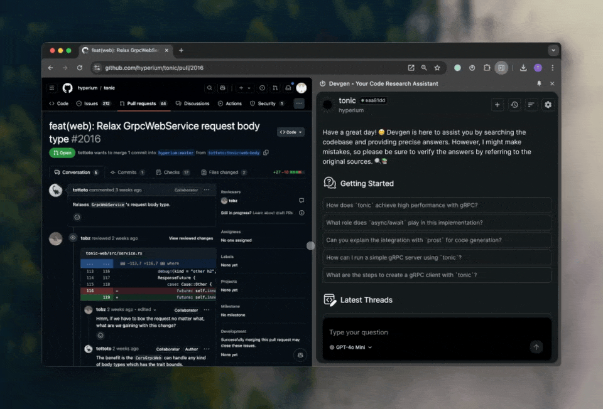This screenshot has height=409, width=603.
Task: Copy the tonic-web-body branch name
Action: click(x=266, y=152)
